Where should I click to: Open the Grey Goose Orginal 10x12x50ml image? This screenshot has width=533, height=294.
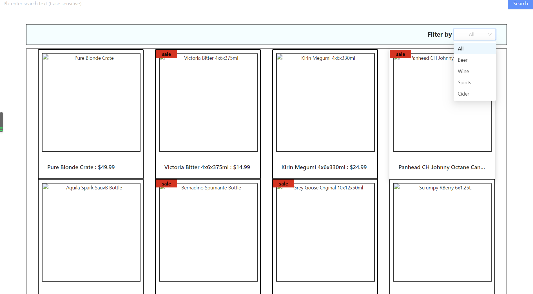point(325,232)
